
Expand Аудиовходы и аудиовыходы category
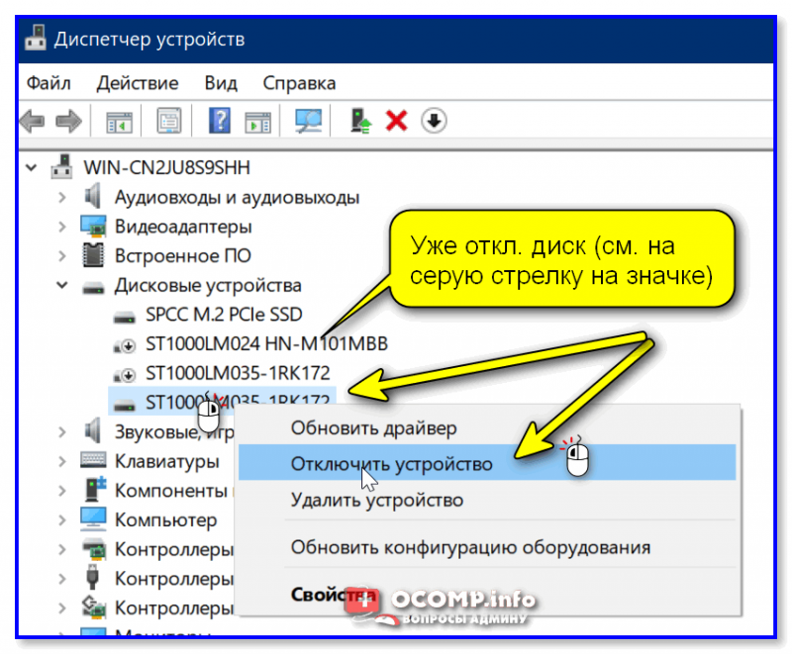(62, 197)
